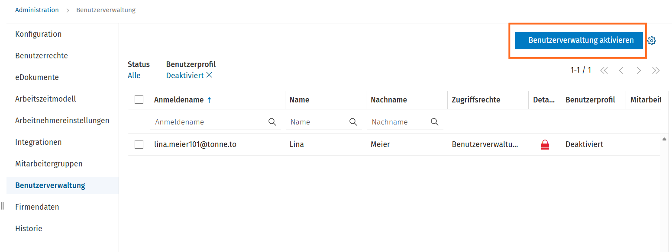Jump to the last page
672x252 pixels.
pyautogui.click(x=656, y=70)
